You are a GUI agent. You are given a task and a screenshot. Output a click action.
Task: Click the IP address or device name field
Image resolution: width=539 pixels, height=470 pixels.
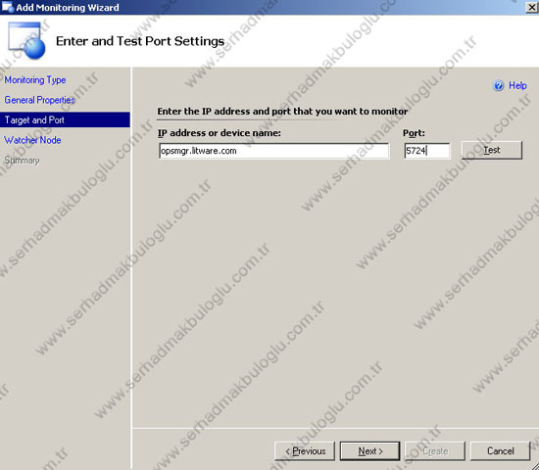(x=274, y=151)
